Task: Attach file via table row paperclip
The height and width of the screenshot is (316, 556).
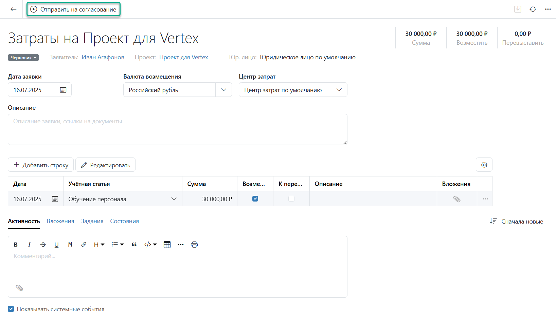Action: (x=457, y=199)
